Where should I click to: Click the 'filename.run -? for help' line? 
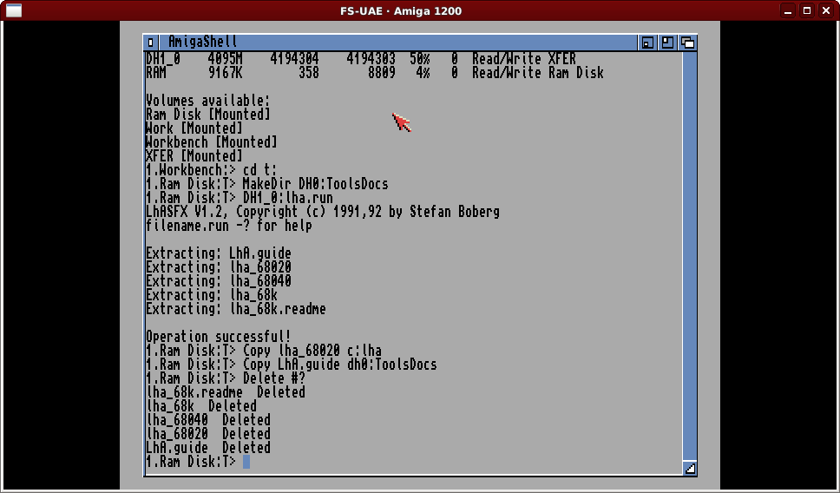tap(229, 226)
